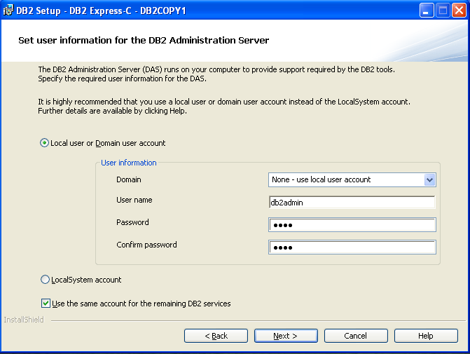Go to the previous step with Back
This screenshot has width=470, height=354.
coord(216,336)
